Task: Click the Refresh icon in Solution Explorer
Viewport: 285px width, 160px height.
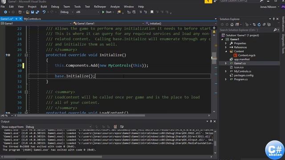Action: tap(259, 24)
